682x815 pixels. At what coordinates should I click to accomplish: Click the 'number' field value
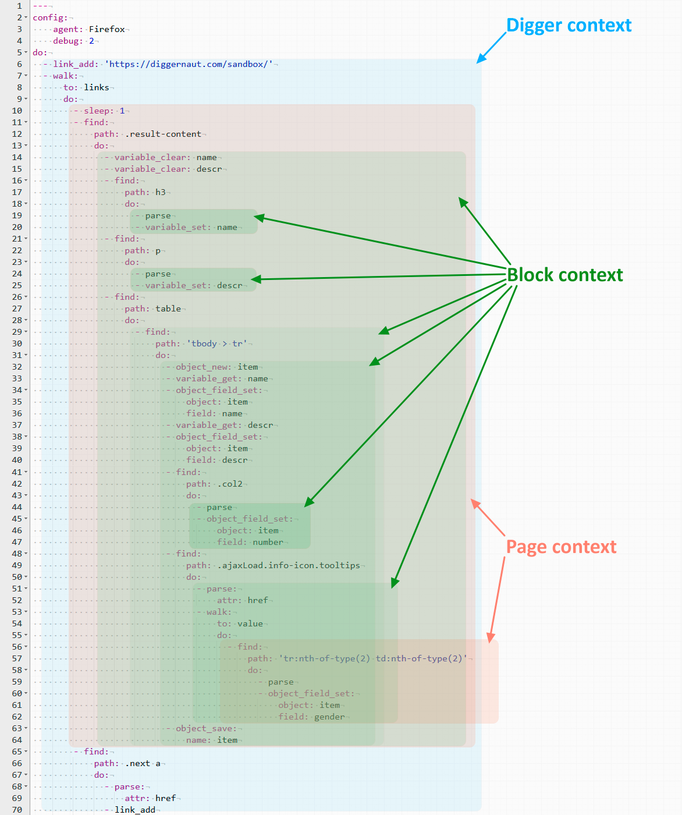(268, 542)
